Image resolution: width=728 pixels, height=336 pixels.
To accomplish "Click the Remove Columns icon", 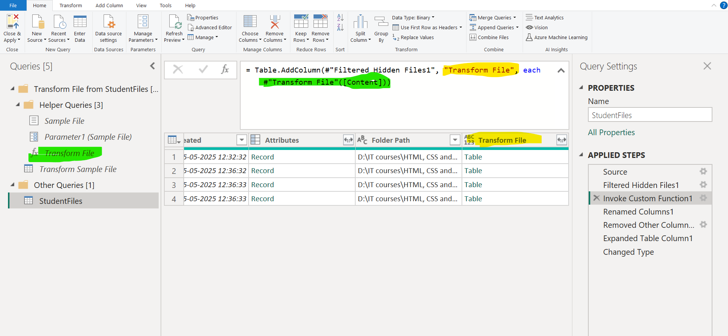I will [274, 22].
